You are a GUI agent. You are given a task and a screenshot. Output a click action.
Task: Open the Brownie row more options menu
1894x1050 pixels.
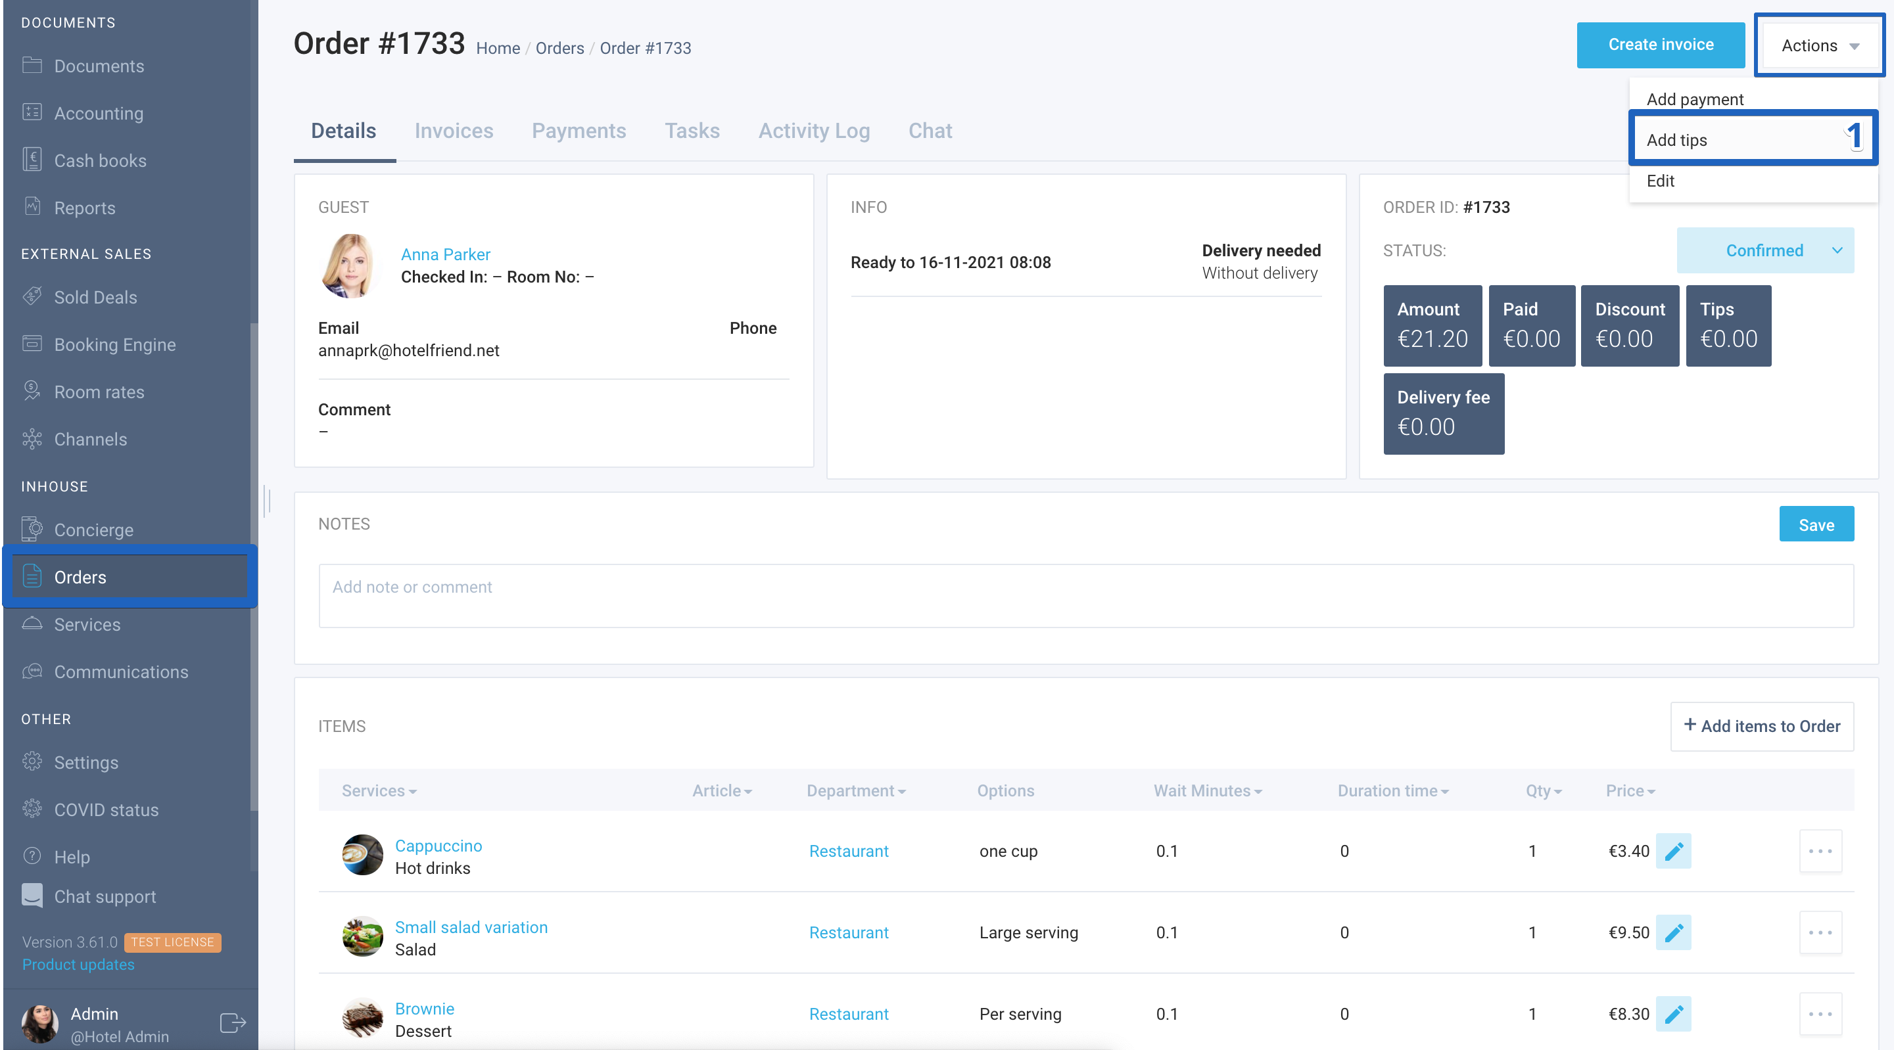tap(1820, 1014)
